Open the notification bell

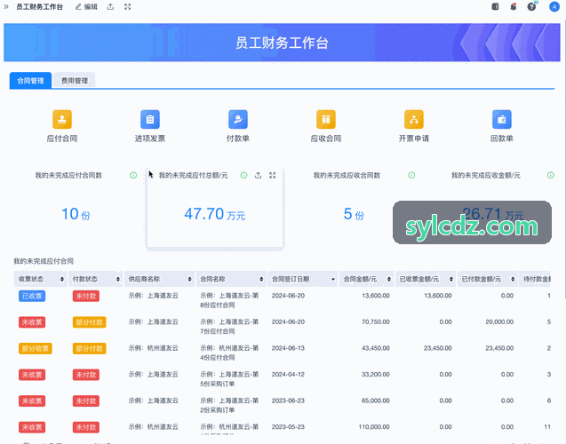click(514, 6)
